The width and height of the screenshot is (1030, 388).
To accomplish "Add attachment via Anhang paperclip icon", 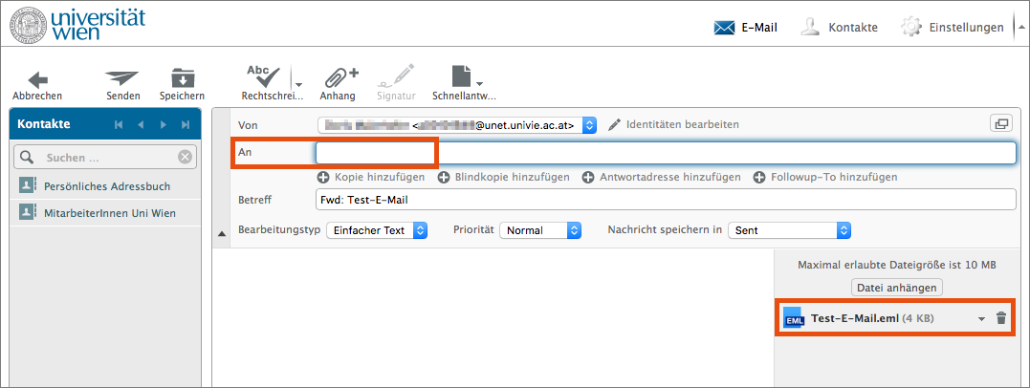I will pyautogui.click(x=338, y=78).
